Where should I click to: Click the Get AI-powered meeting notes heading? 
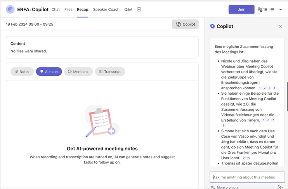[102, 149]
